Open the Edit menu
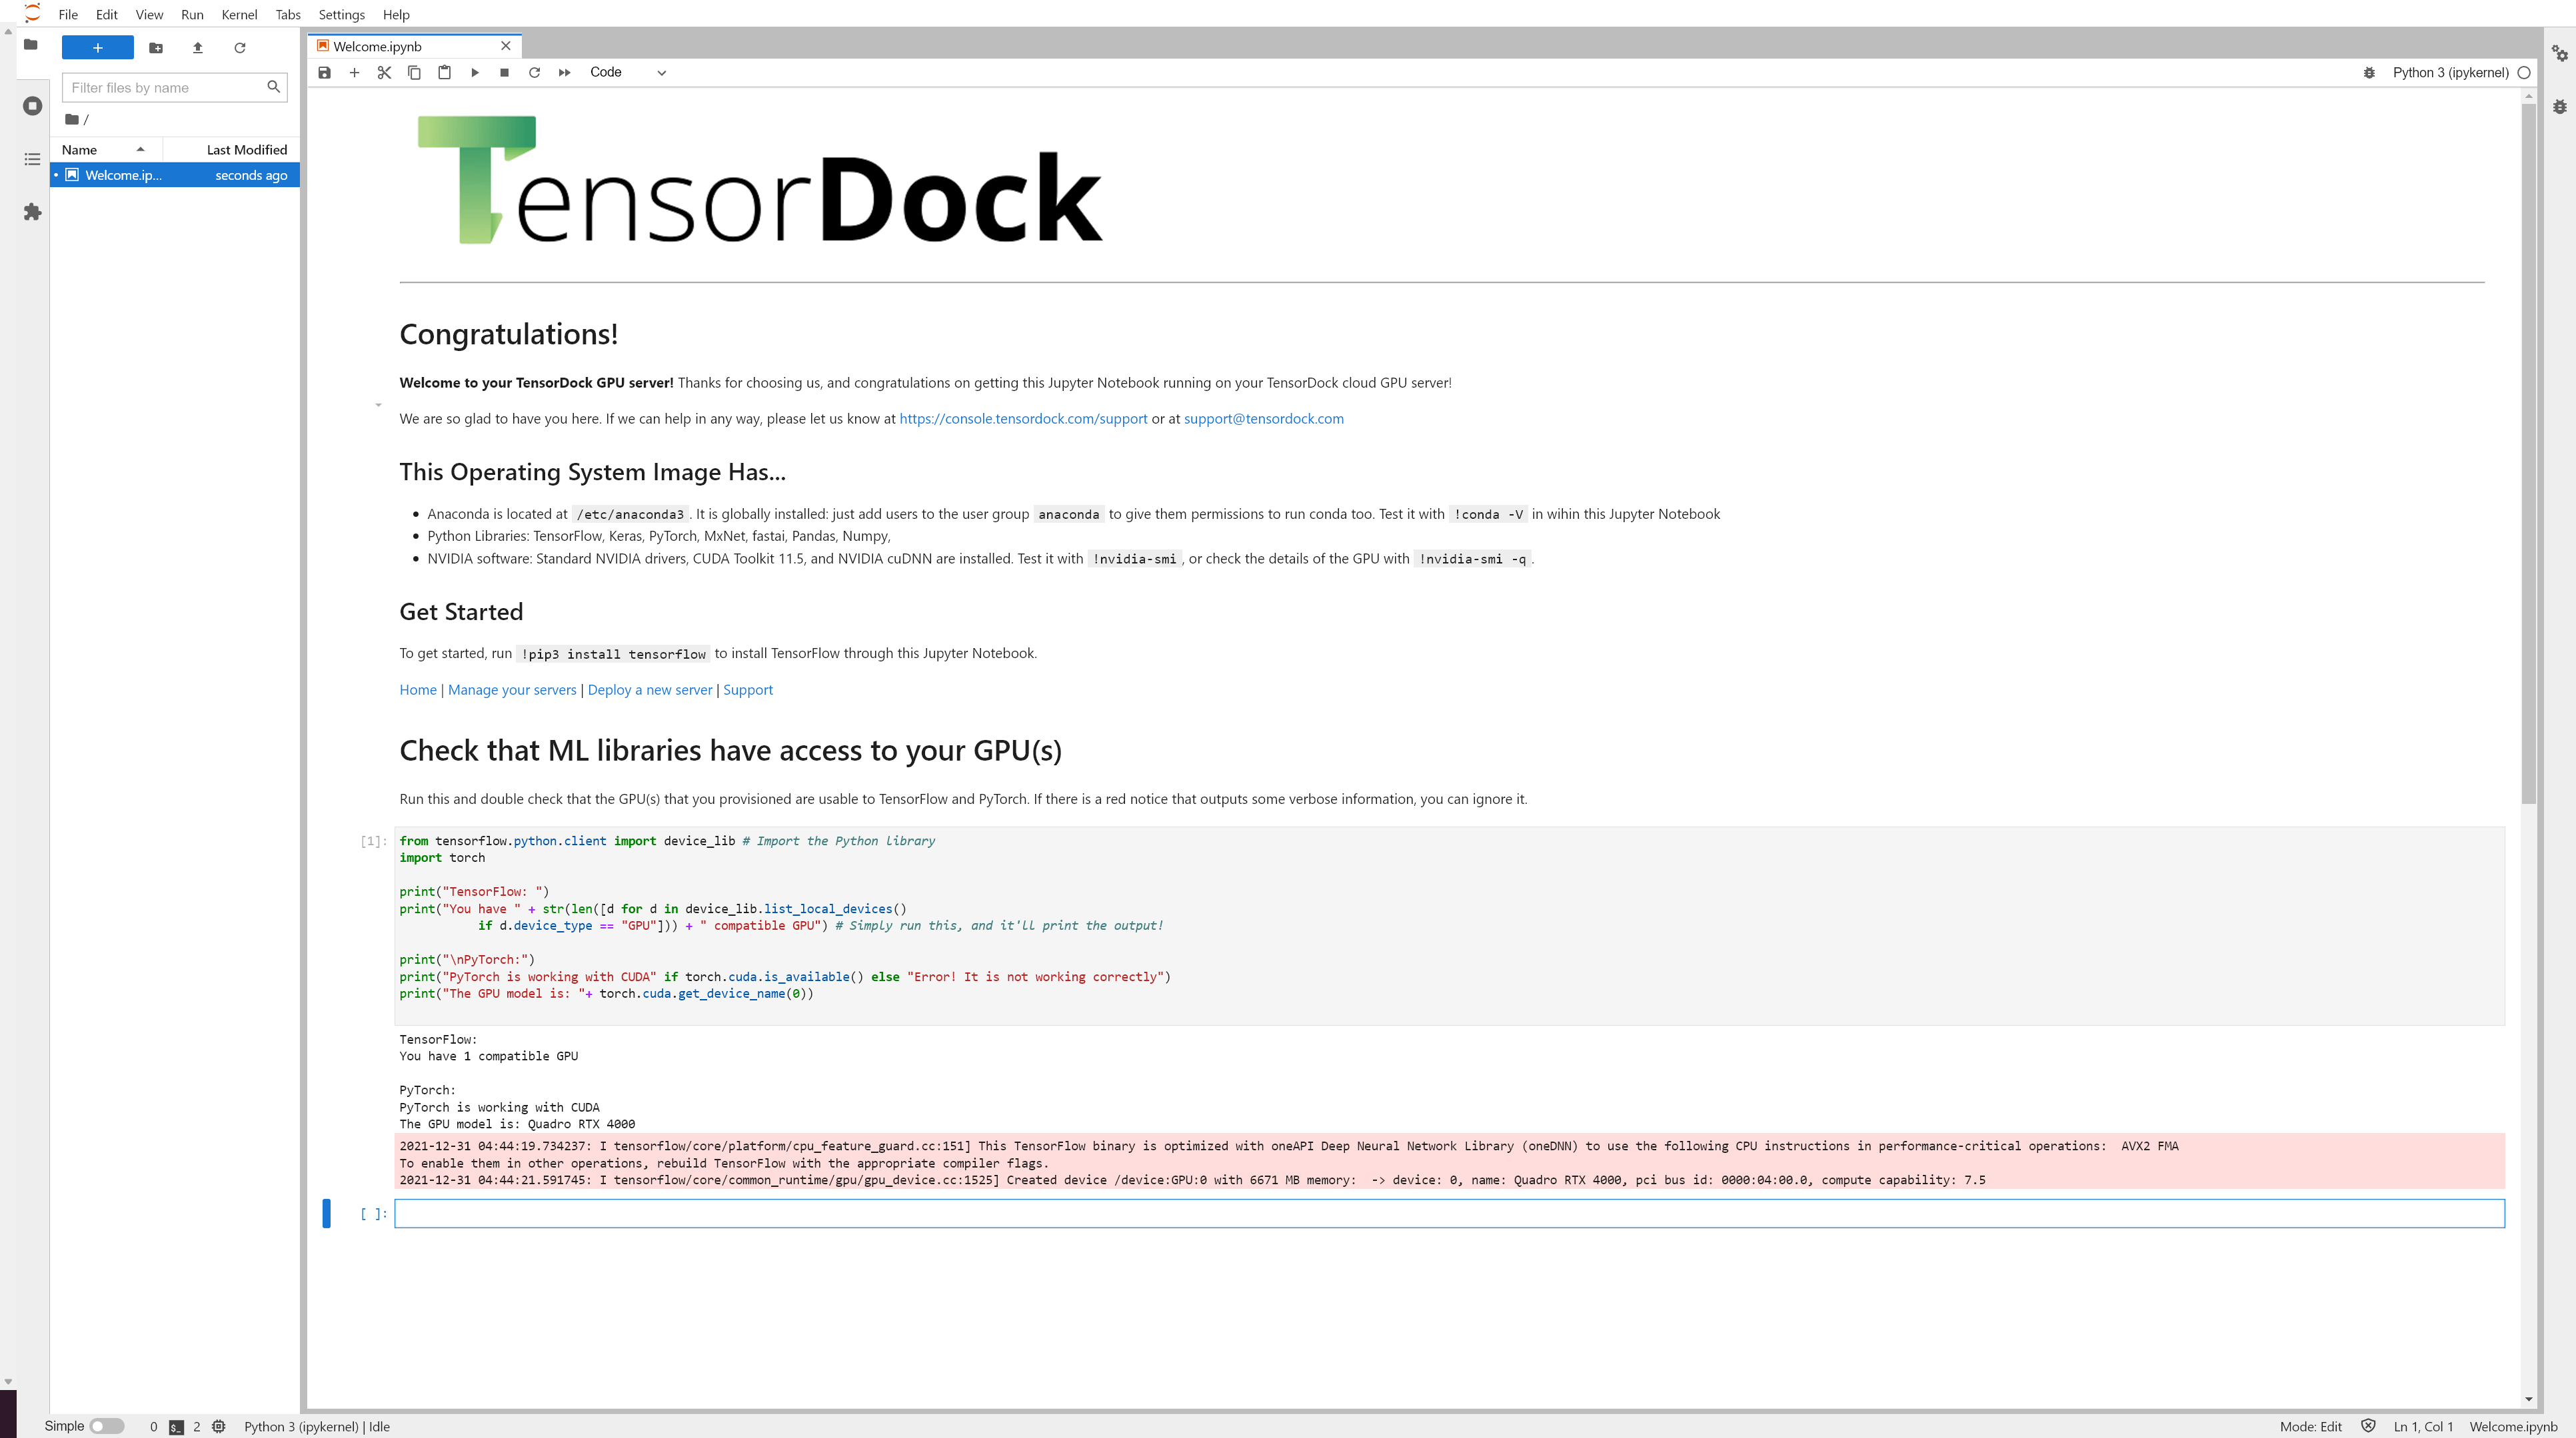Image resolution: width=2576 pixels, height=1438 pixels. 107,14
